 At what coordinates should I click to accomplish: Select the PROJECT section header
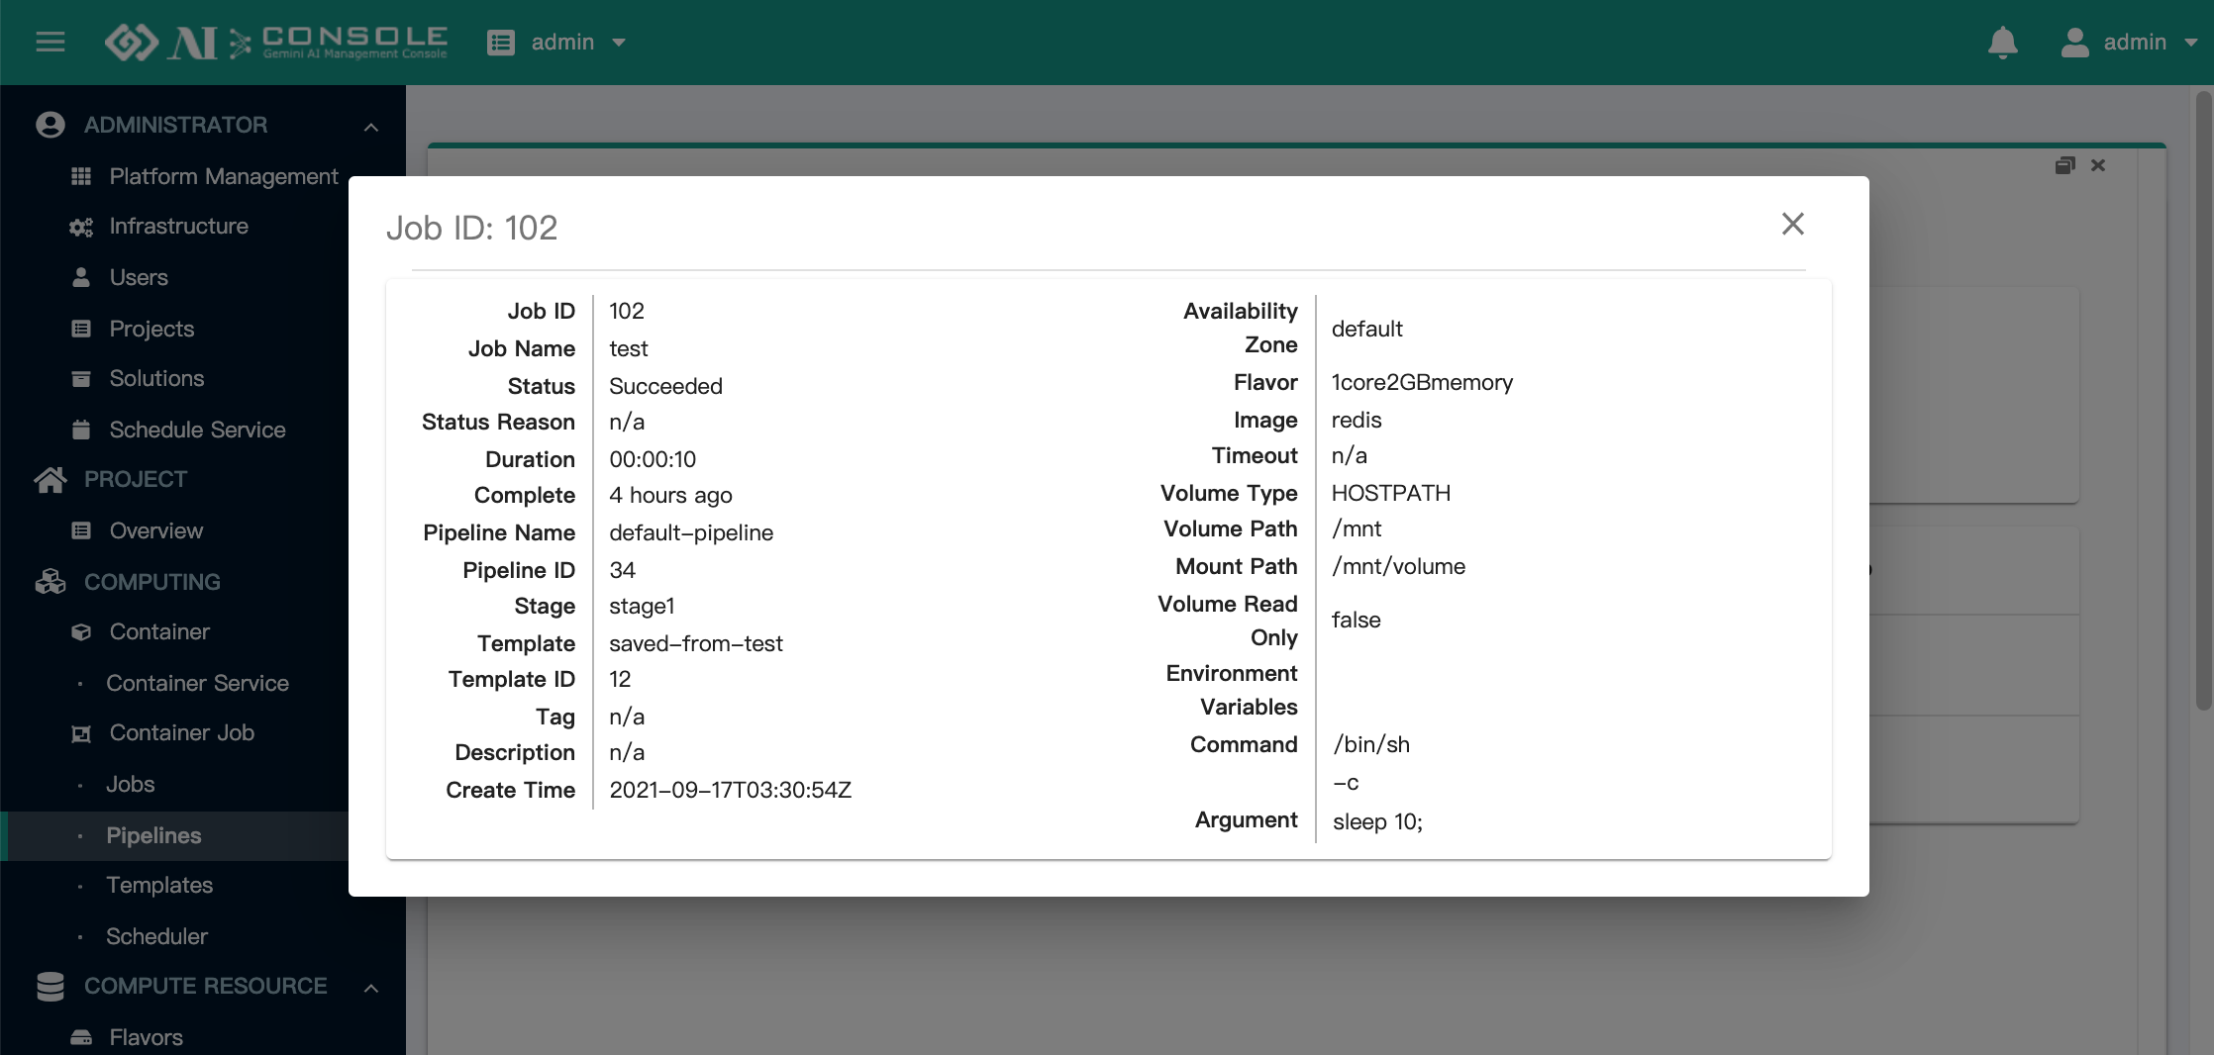click(136, 479)
